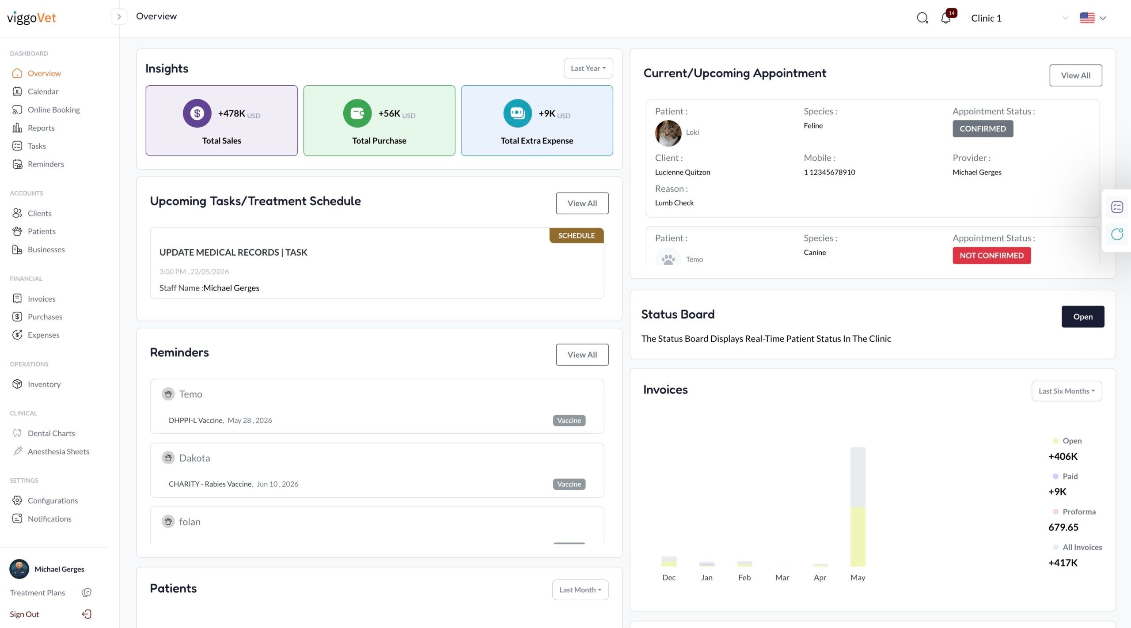Viewport: 1131px width, 628px height.
Task: Click the Paid invoices legend dot
Action: 1055,476
